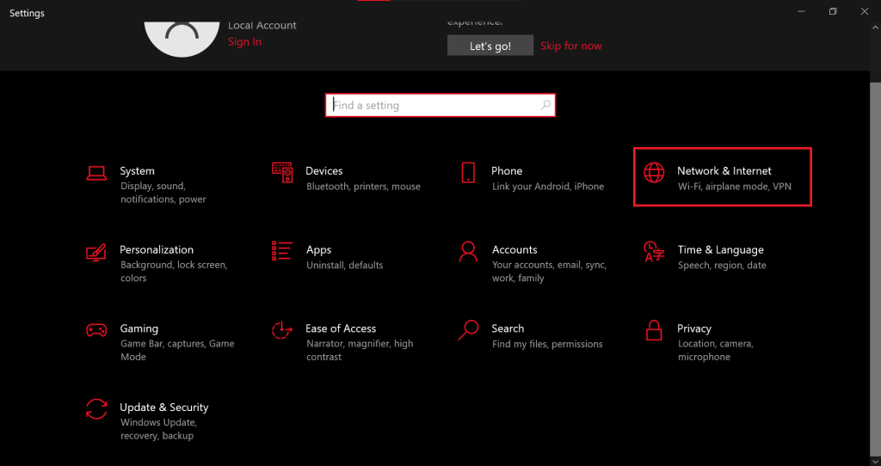Open Network & Internet globe icon
Screen dimensions: 881x466
[654, 173]
